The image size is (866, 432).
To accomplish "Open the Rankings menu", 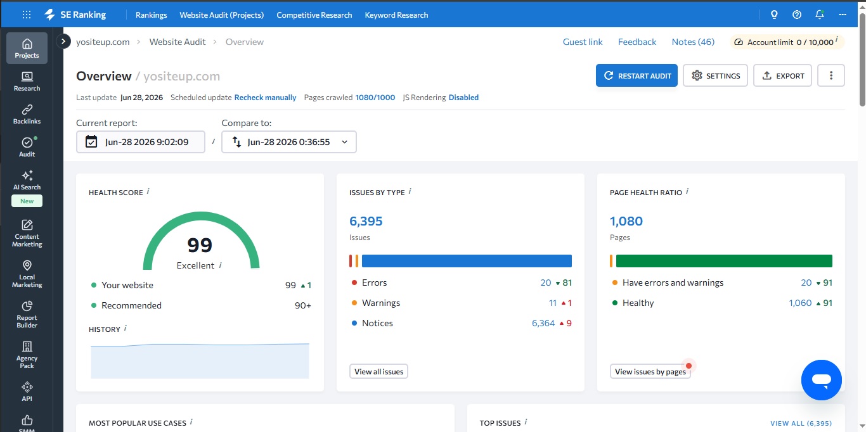I will point(152,15).
